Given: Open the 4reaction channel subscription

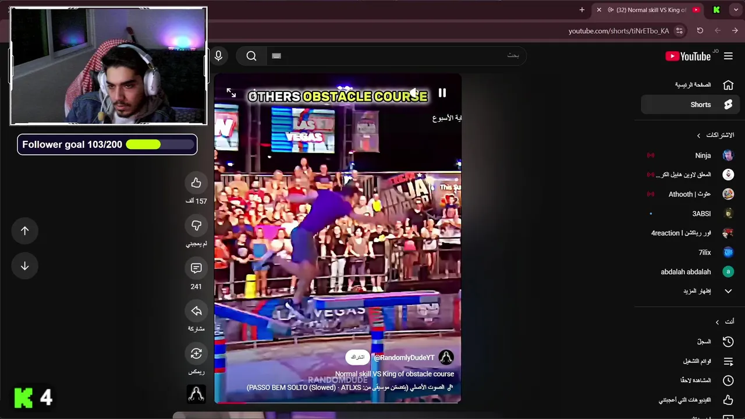Looking at the screenshot, I should (690, 233).
